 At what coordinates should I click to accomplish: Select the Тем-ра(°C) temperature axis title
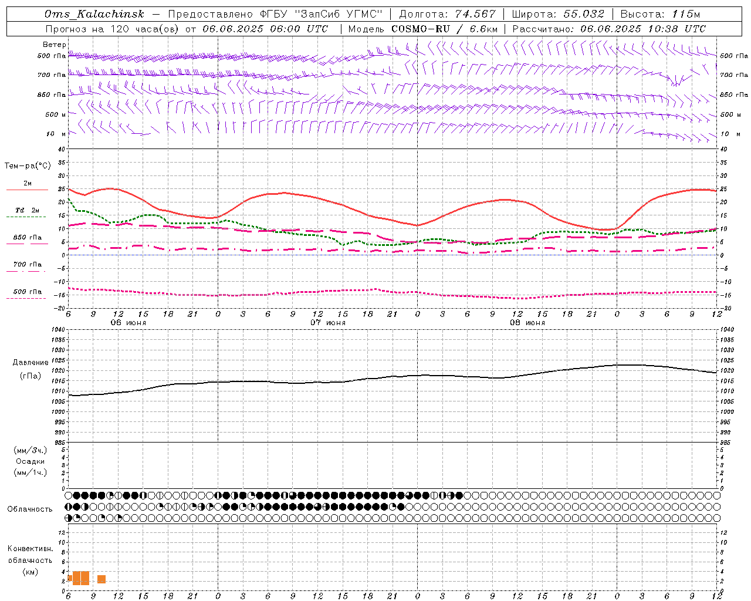tap(28, 166)
